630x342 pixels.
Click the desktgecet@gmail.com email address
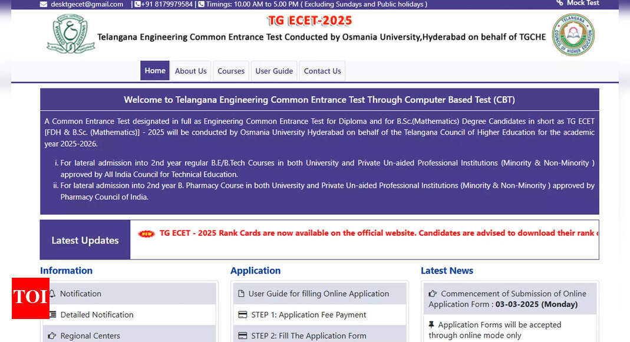click(87, 4)
